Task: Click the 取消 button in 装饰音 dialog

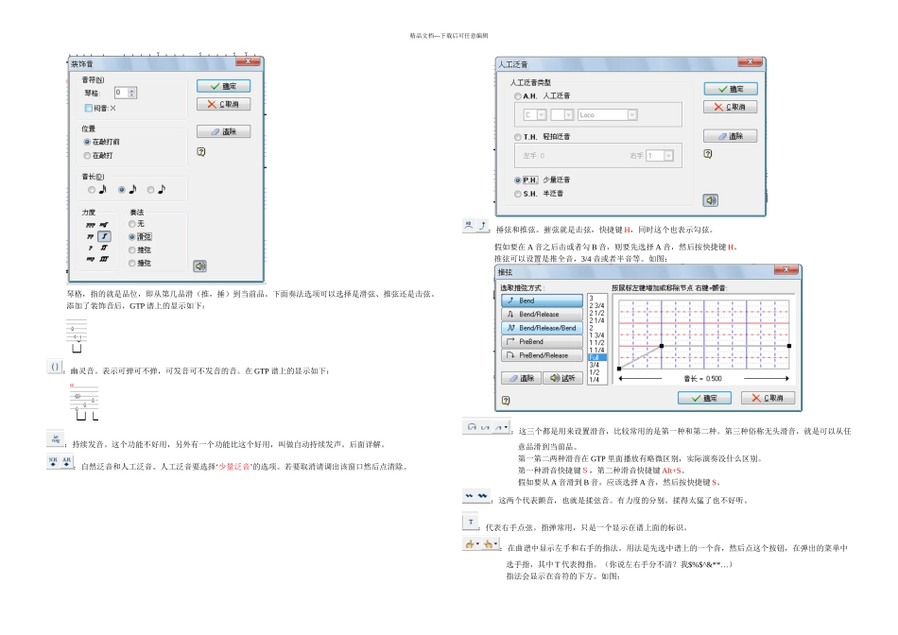Action: click(223, 104)
